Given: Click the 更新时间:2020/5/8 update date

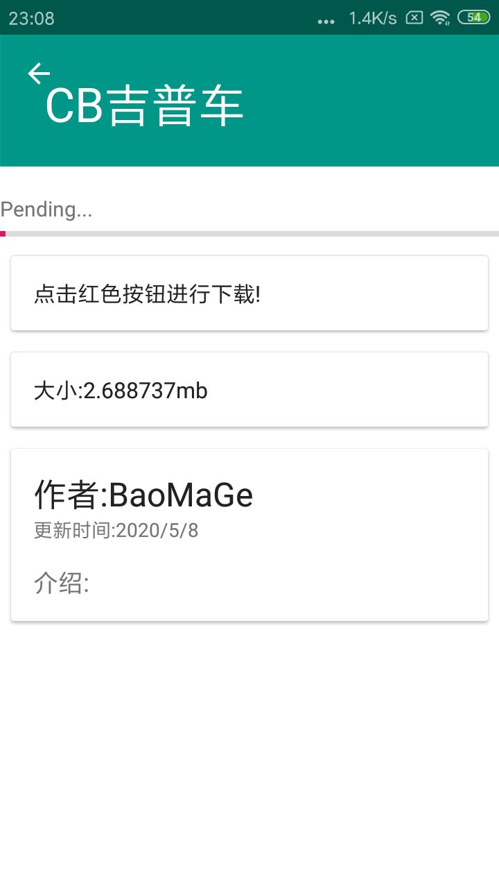Looking at the screenshot, I should coord(116,531).
